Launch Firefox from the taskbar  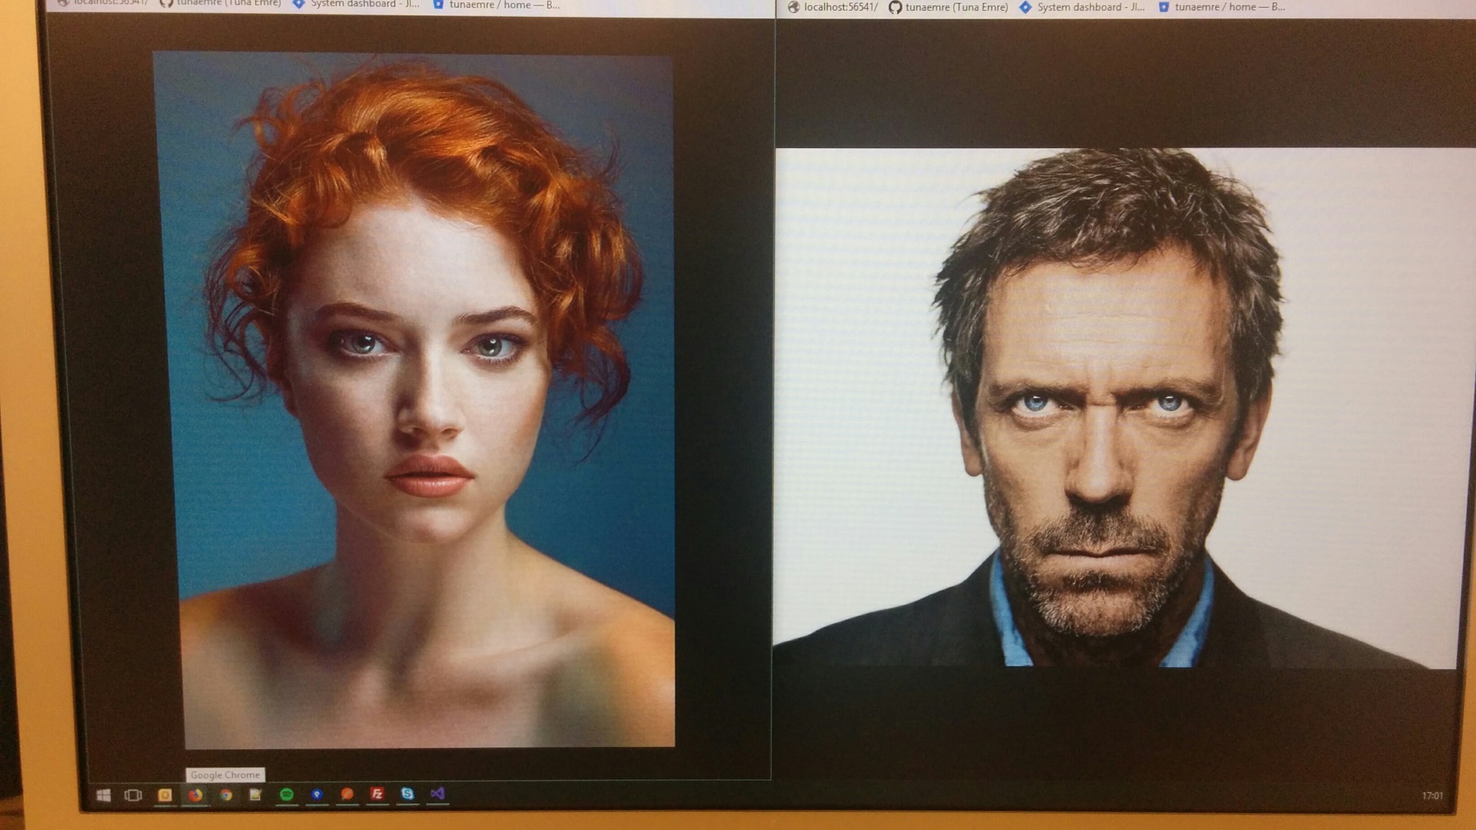[x=195, y=795]
